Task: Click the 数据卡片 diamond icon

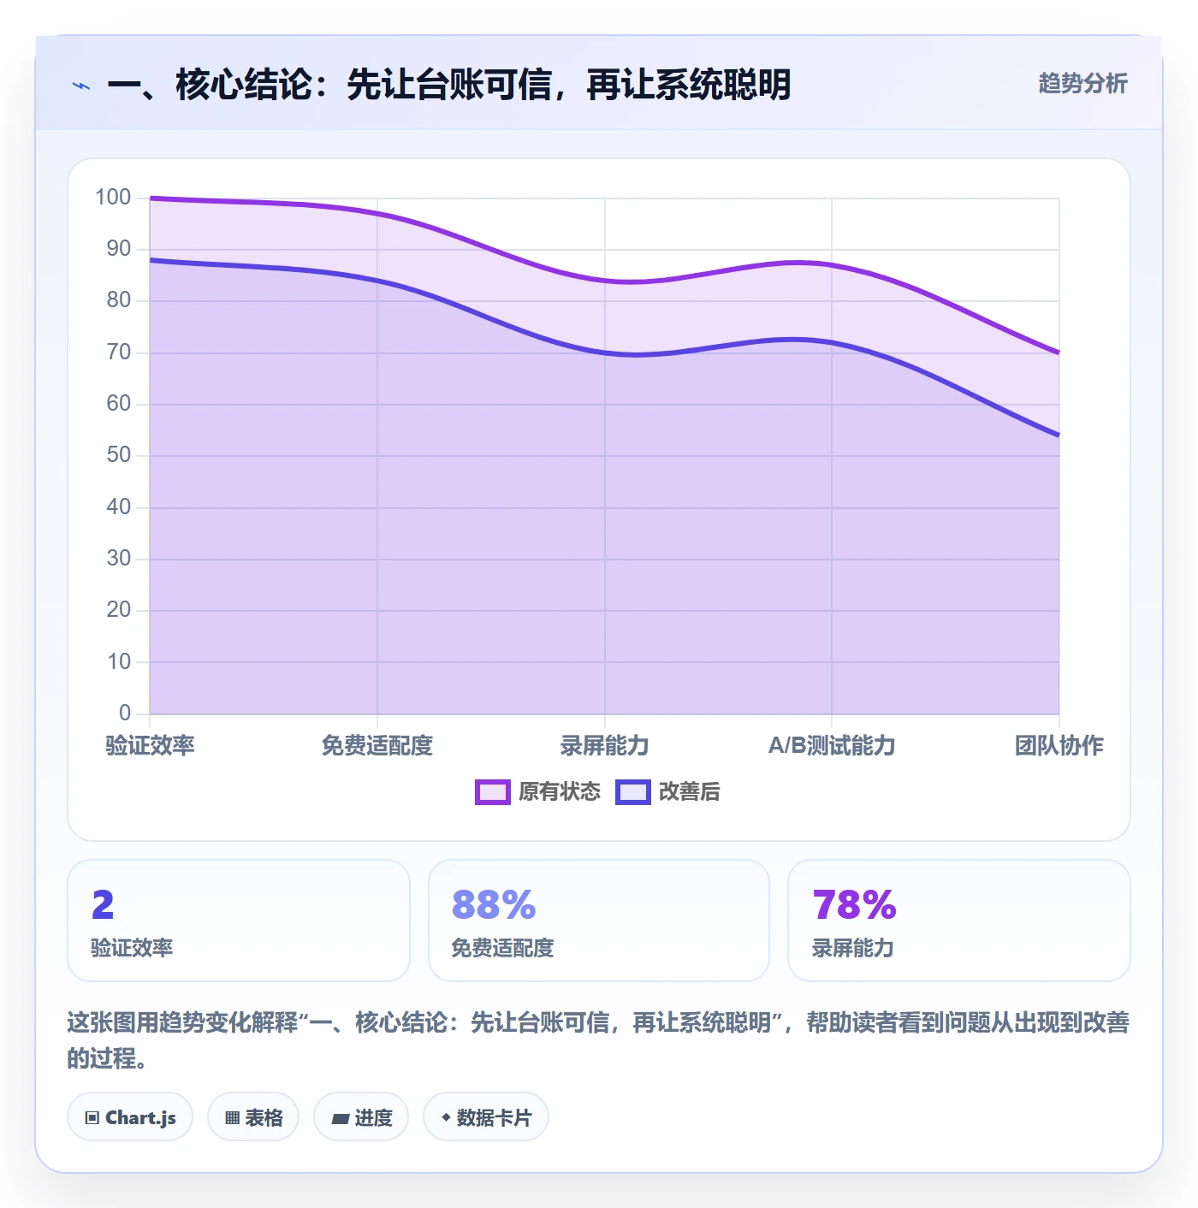Action: pos(446,1117)
